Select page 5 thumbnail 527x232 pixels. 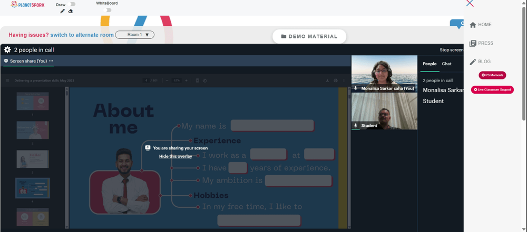click(33, 217)
